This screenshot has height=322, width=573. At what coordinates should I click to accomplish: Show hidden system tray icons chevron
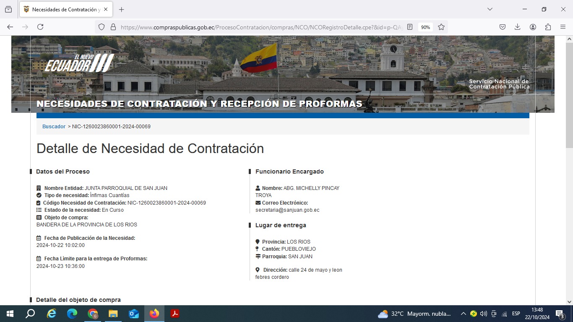(x=463, y=314)
